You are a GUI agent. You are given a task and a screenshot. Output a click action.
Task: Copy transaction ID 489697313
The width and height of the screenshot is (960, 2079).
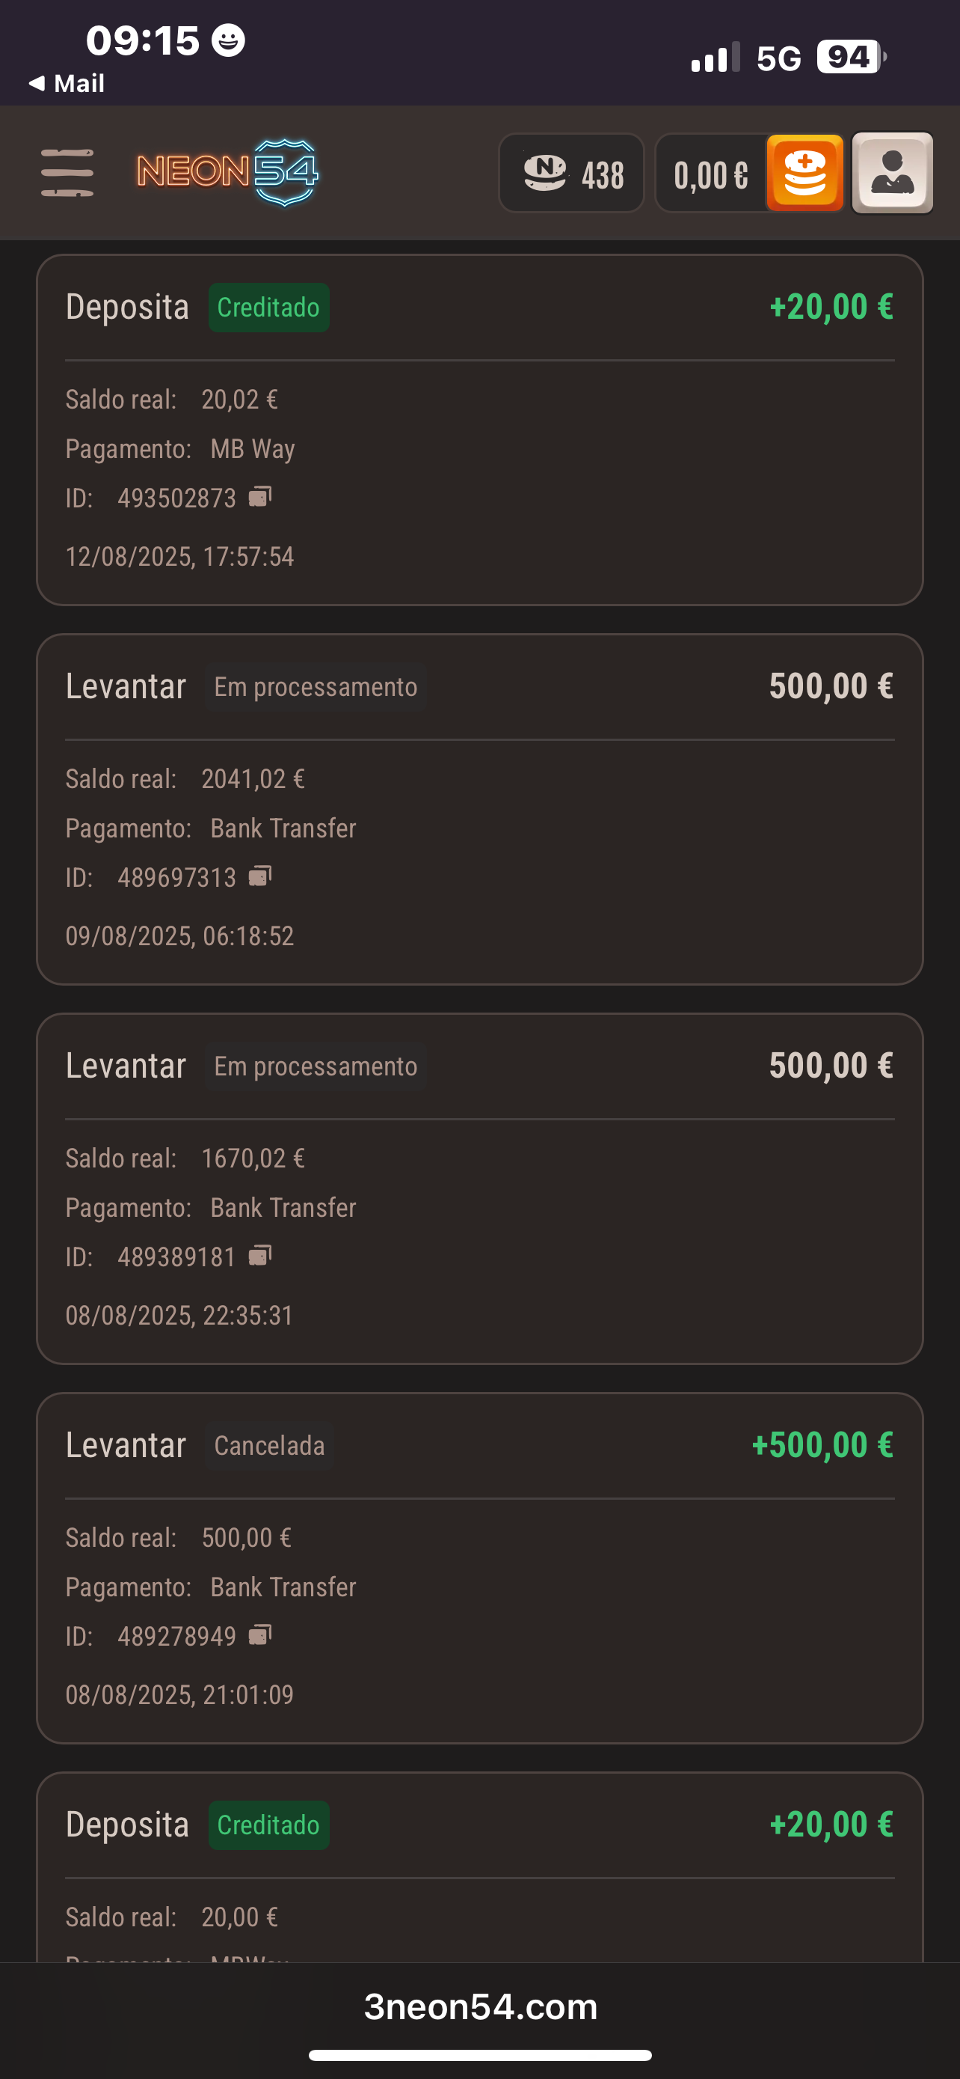click(259, 876)
